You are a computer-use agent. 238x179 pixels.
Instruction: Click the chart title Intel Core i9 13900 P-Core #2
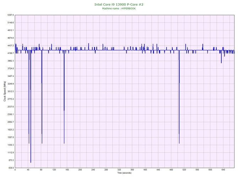tap(119, 4)
